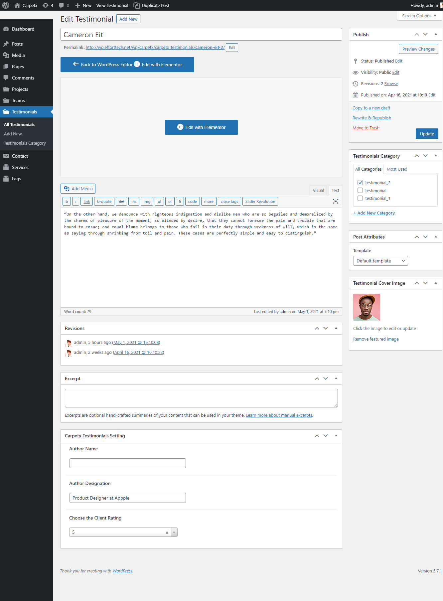Check the testimonial category checkbox
This screenshot has width=443, height=601.
360,191
